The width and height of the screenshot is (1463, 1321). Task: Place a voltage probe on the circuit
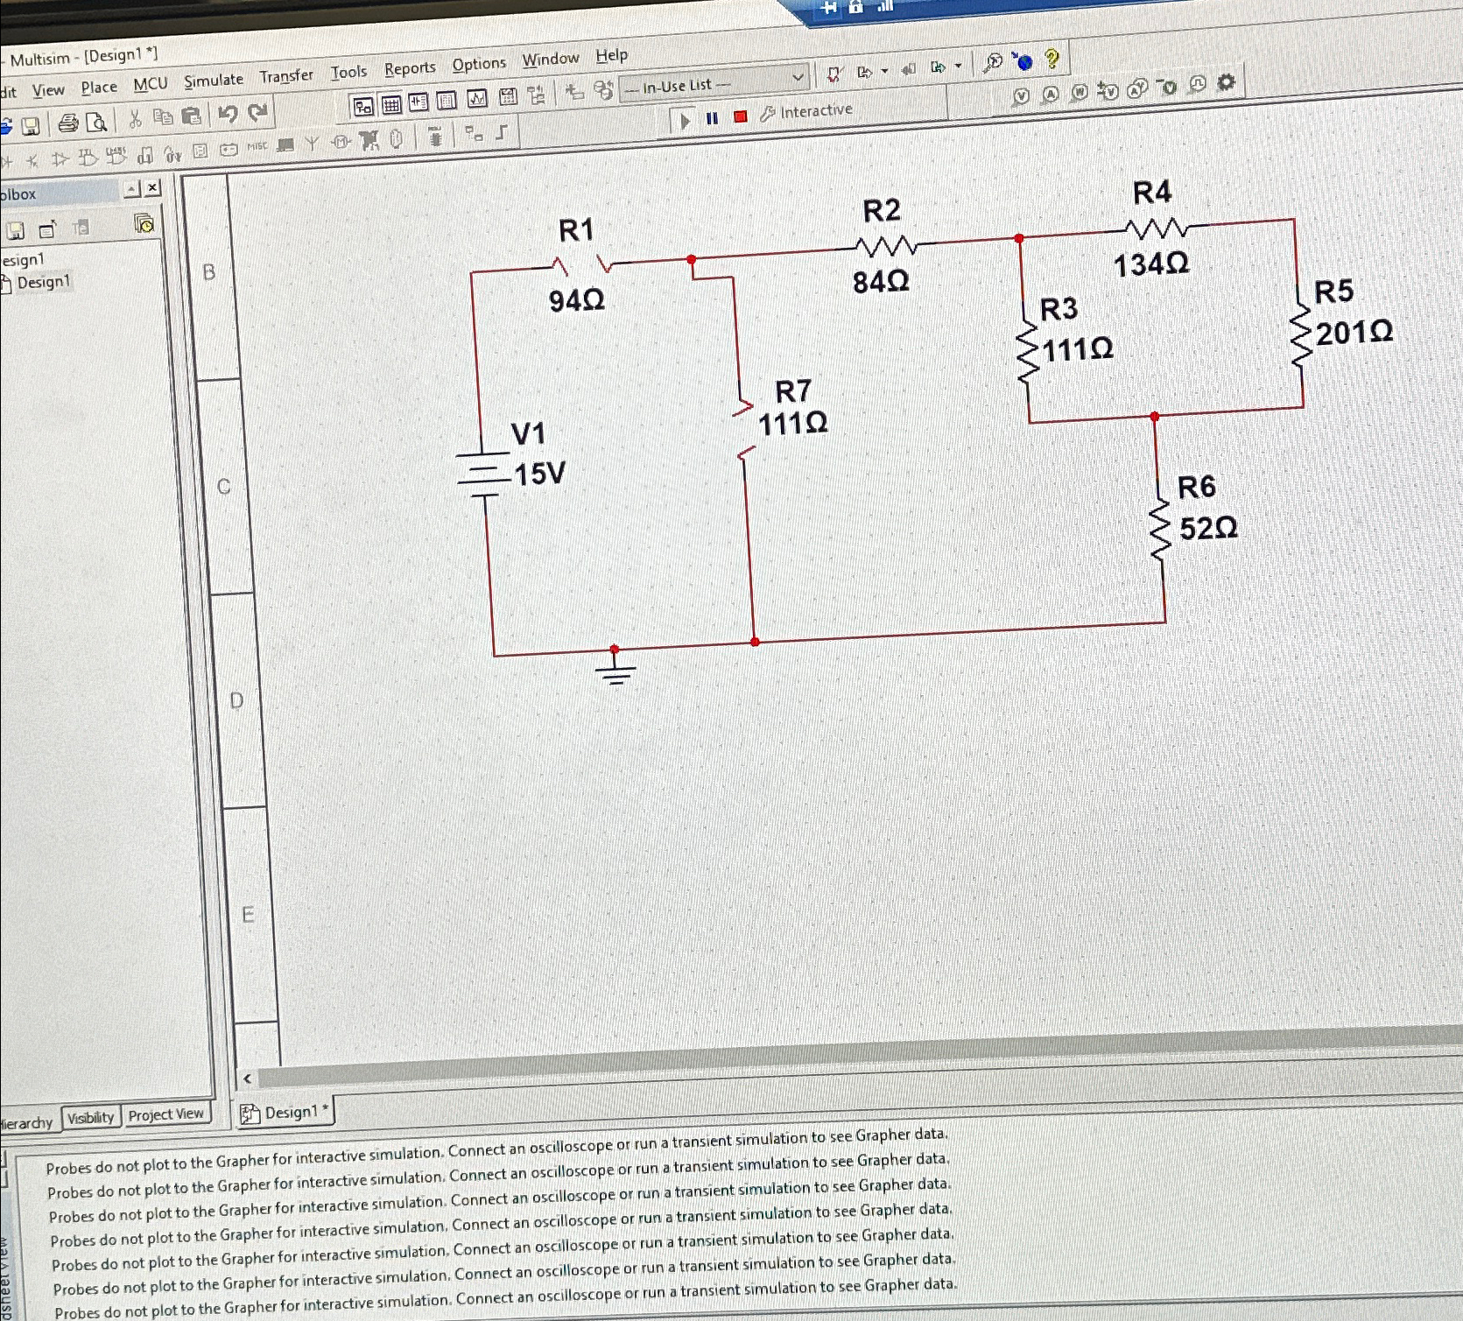pyautogui.click(x=1021, y=97)
